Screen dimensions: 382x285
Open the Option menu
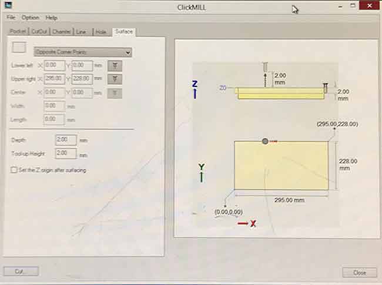coord(30,18)
